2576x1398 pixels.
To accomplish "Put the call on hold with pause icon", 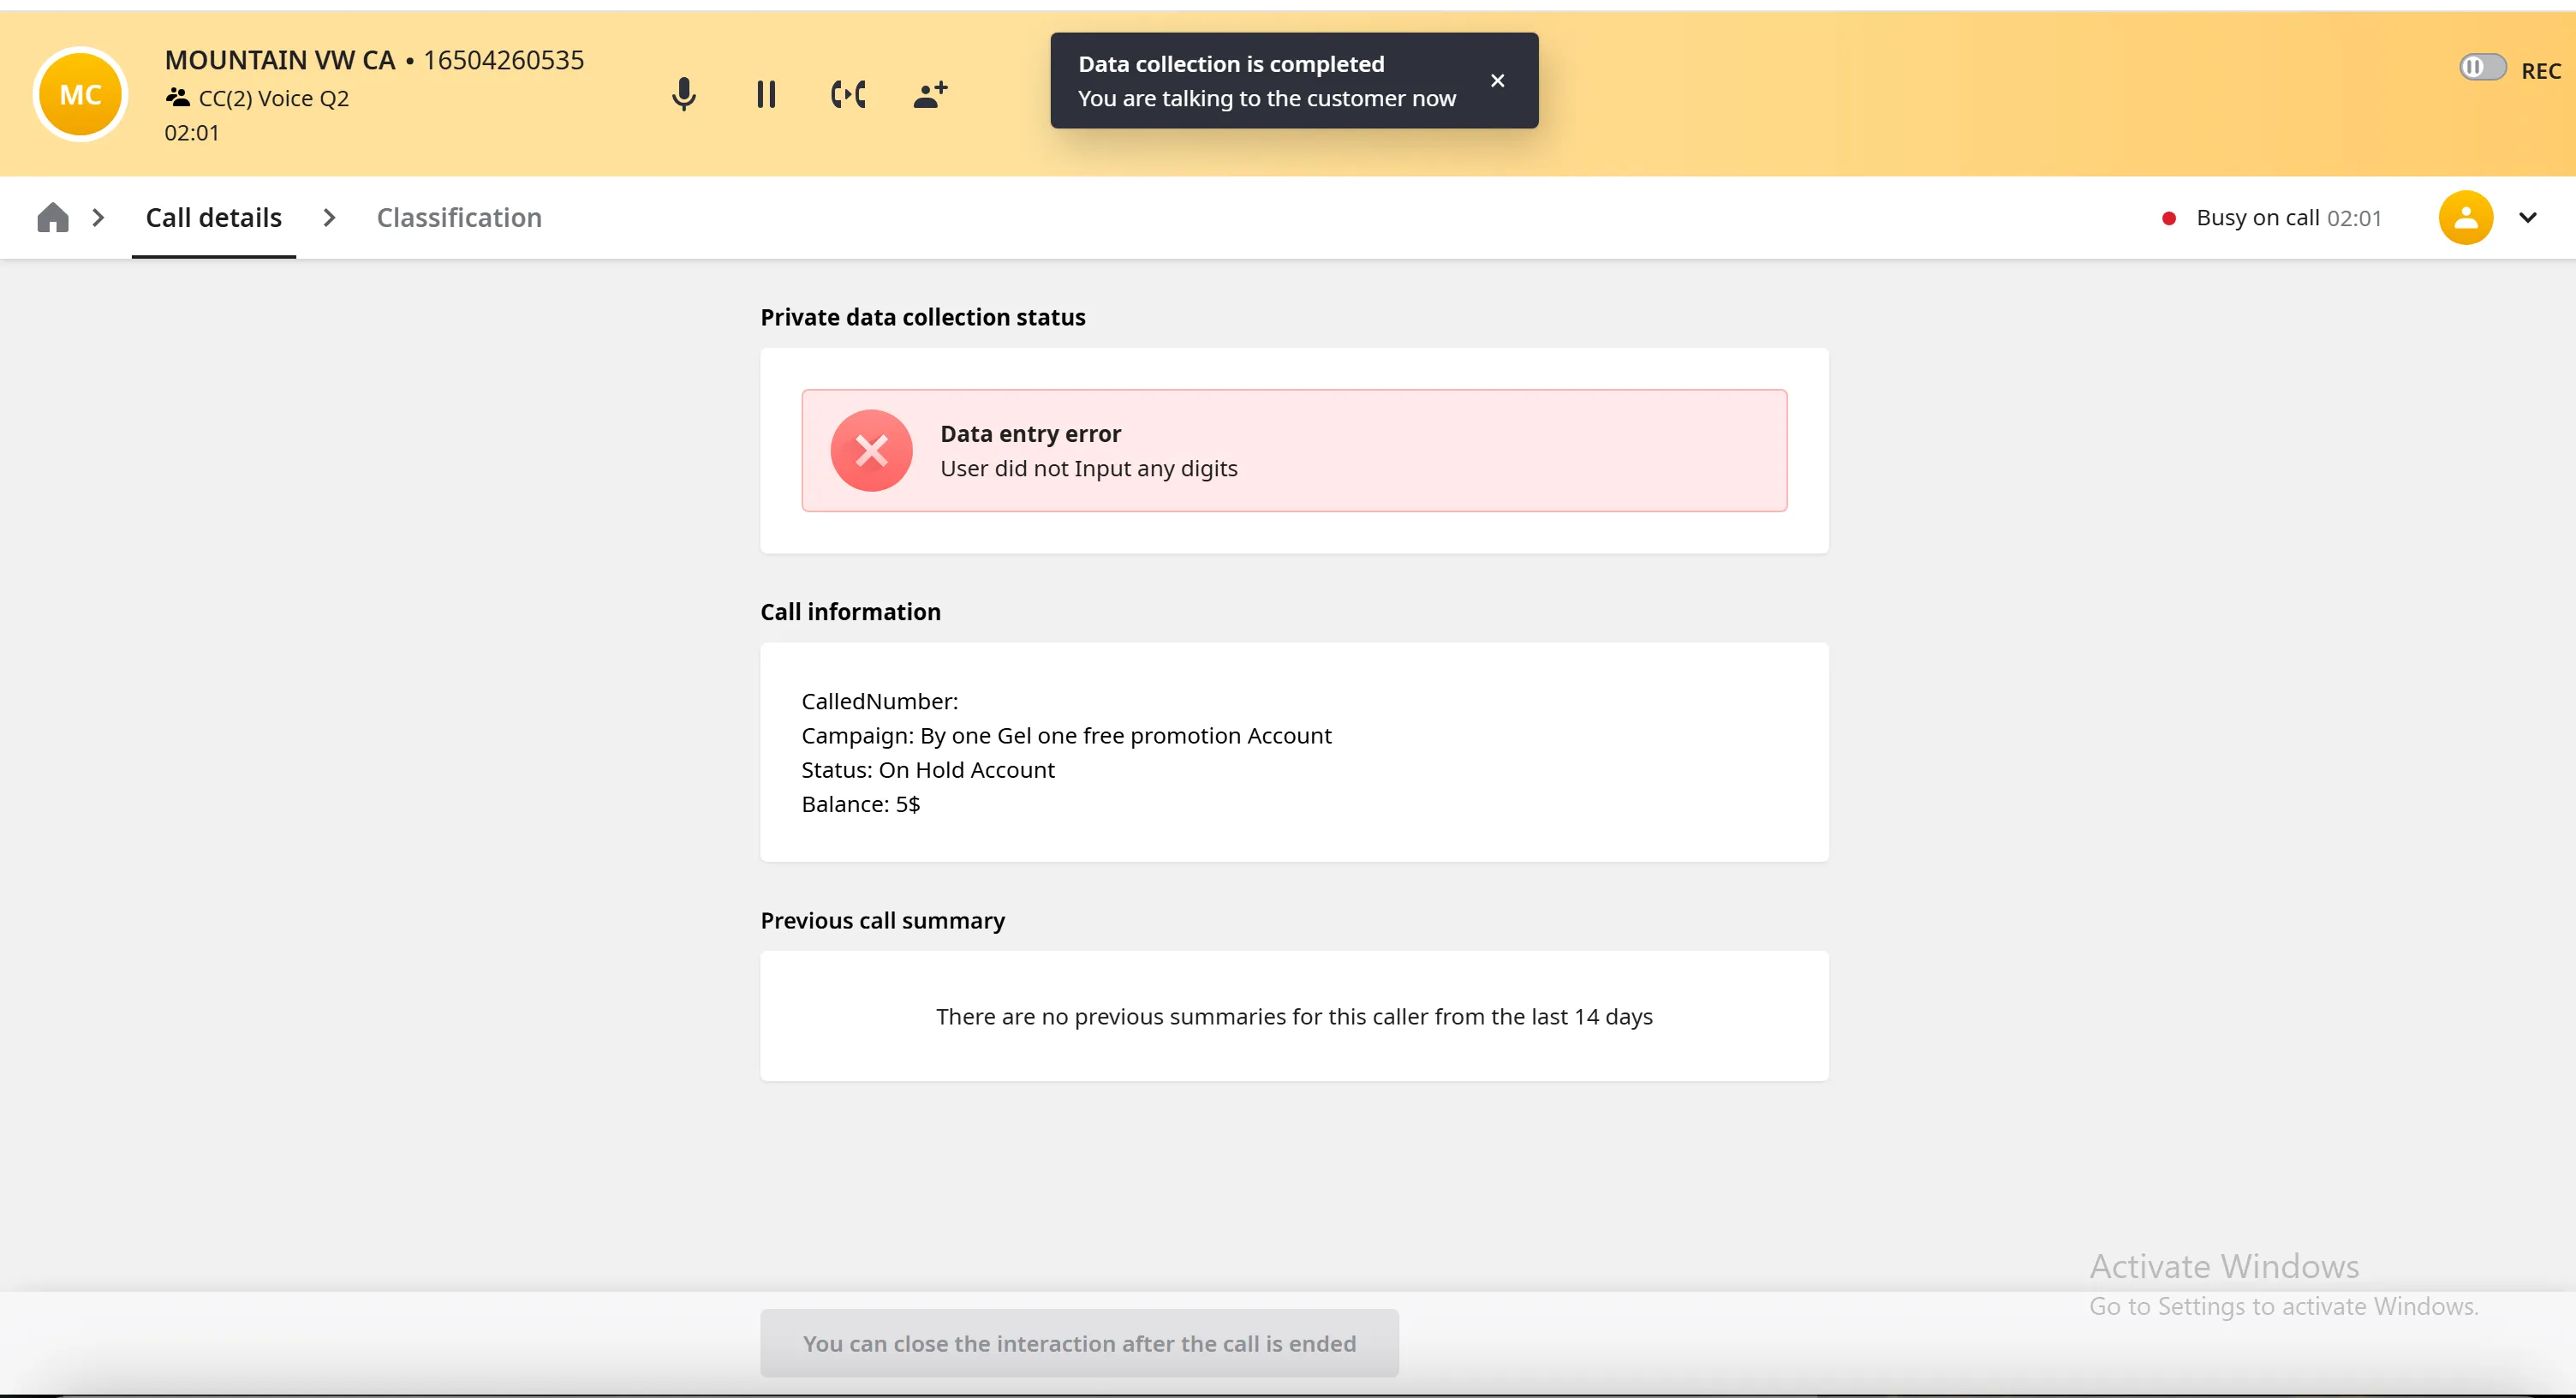I will point(766,95).
